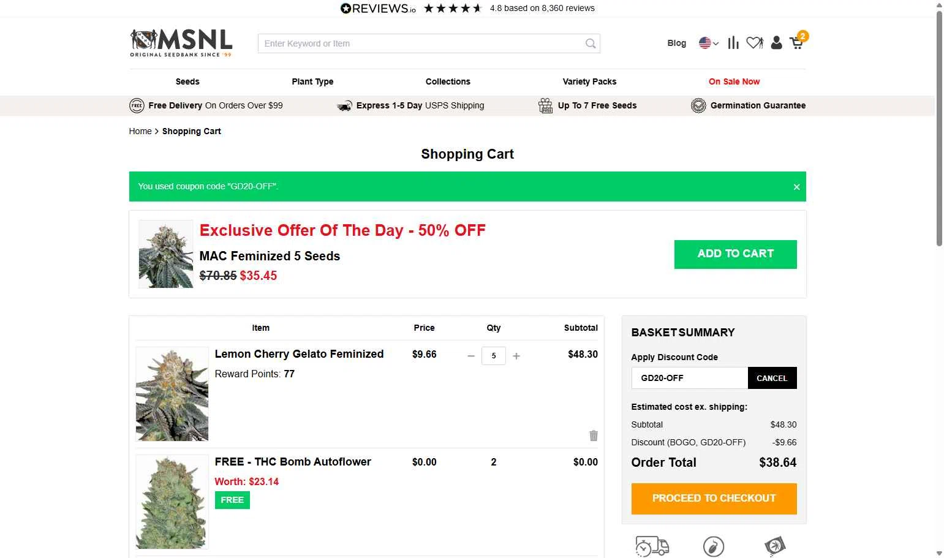This screenshot has height=558, width=944.
Task: Click the discount amount -$9.66
Action: (x=784, y=442)
